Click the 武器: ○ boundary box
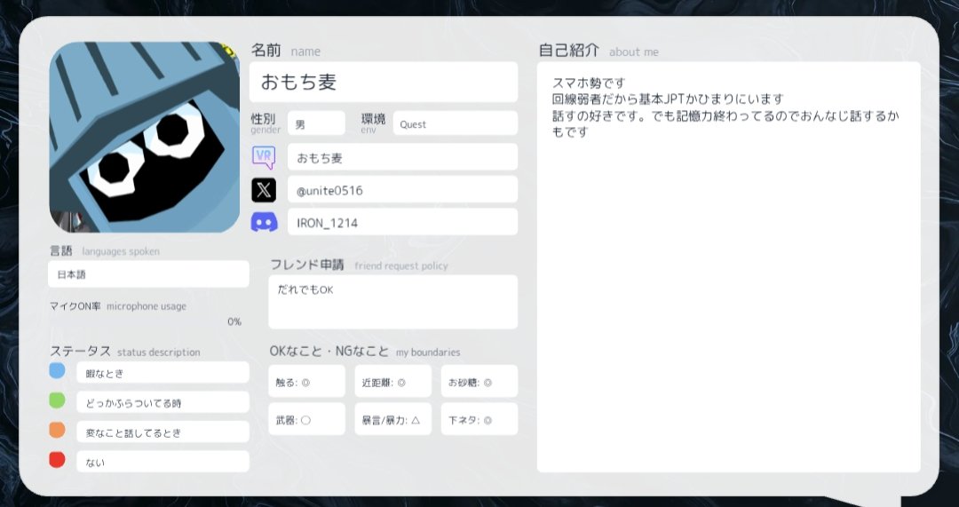959x507 pixels. (306, 420)
